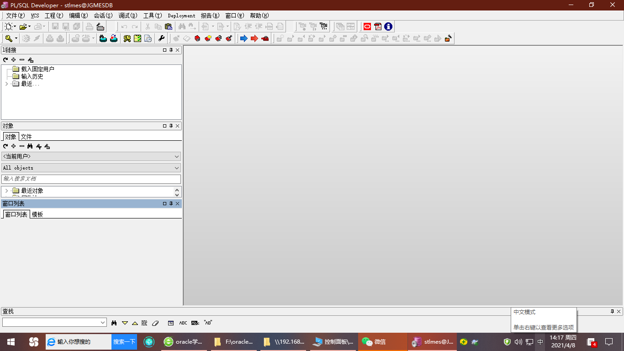The width and height of the screenshot is (624, 351).
Task: Open the <当前用户> dropdown
Action: point(177,156)
